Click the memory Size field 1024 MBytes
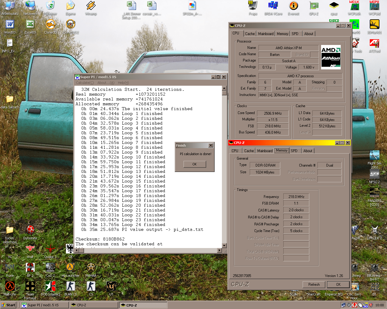 [265, 172]
